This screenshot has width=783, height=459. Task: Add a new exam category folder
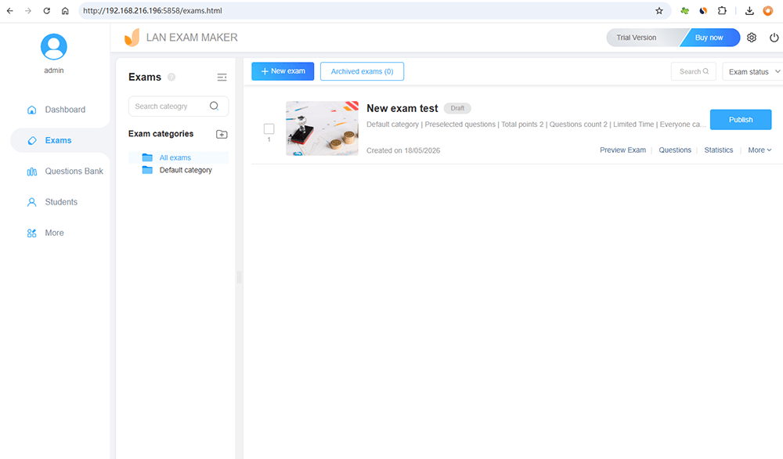tap(222, 134)
